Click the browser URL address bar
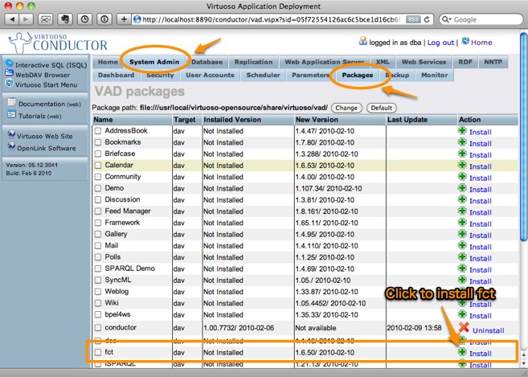This screenshot has height=377, width=528. tap(265, 18)
